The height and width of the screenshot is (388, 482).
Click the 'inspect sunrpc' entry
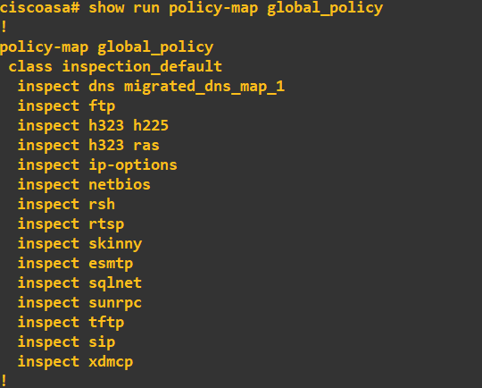click(80, 303)
